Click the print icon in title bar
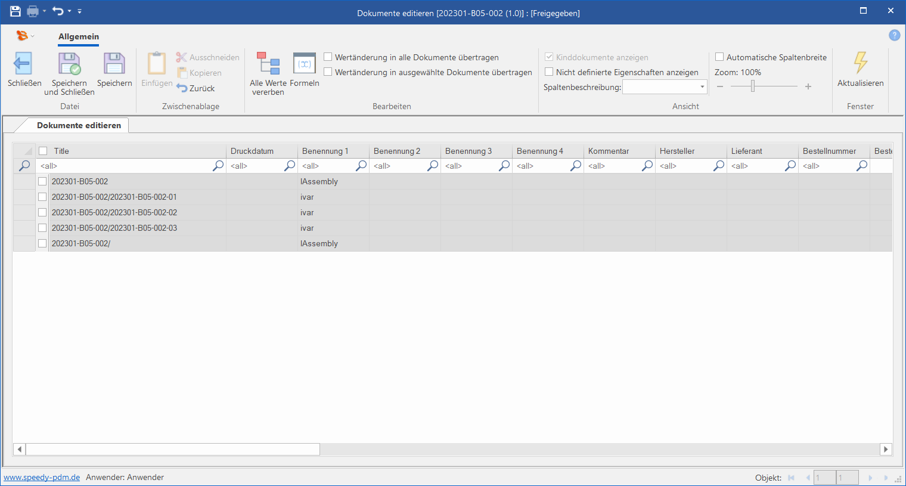 point(33,11)
